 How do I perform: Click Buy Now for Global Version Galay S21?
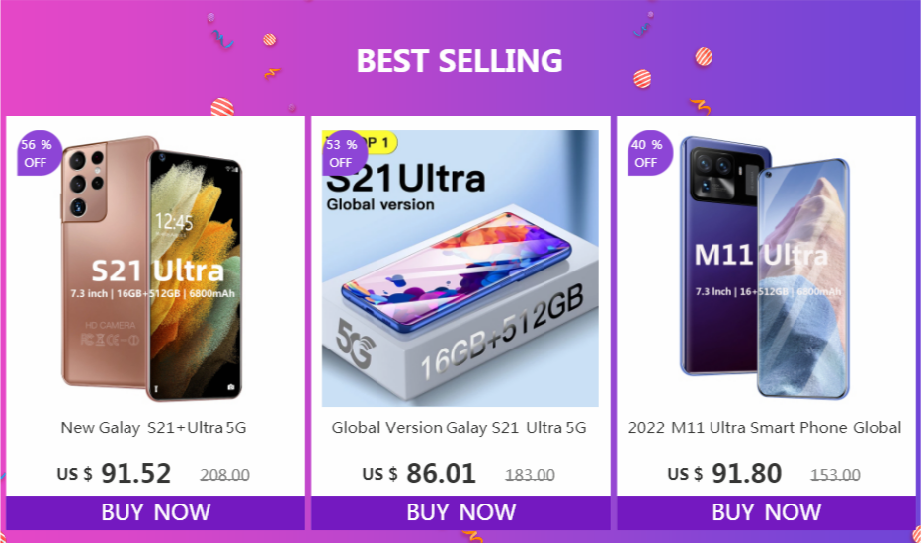(461, 512)
